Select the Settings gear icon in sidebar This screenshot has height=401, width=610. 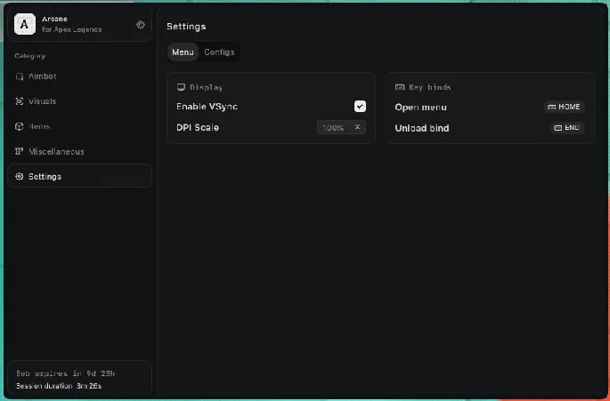[20, 176]
